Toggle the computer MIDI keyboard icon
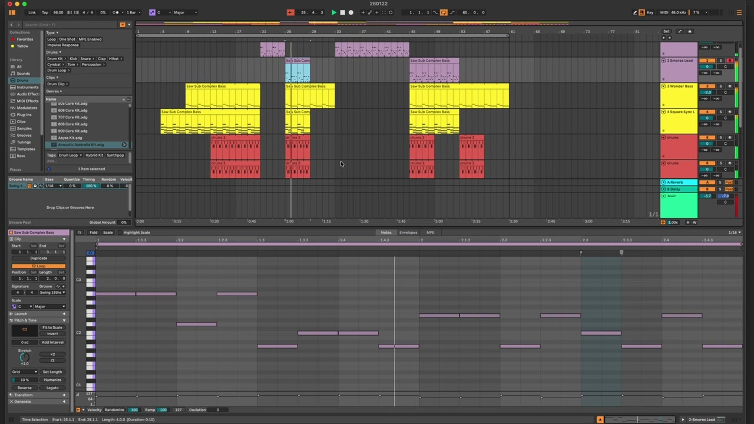This screenshot has width=754, height=424. coord(641,12)
